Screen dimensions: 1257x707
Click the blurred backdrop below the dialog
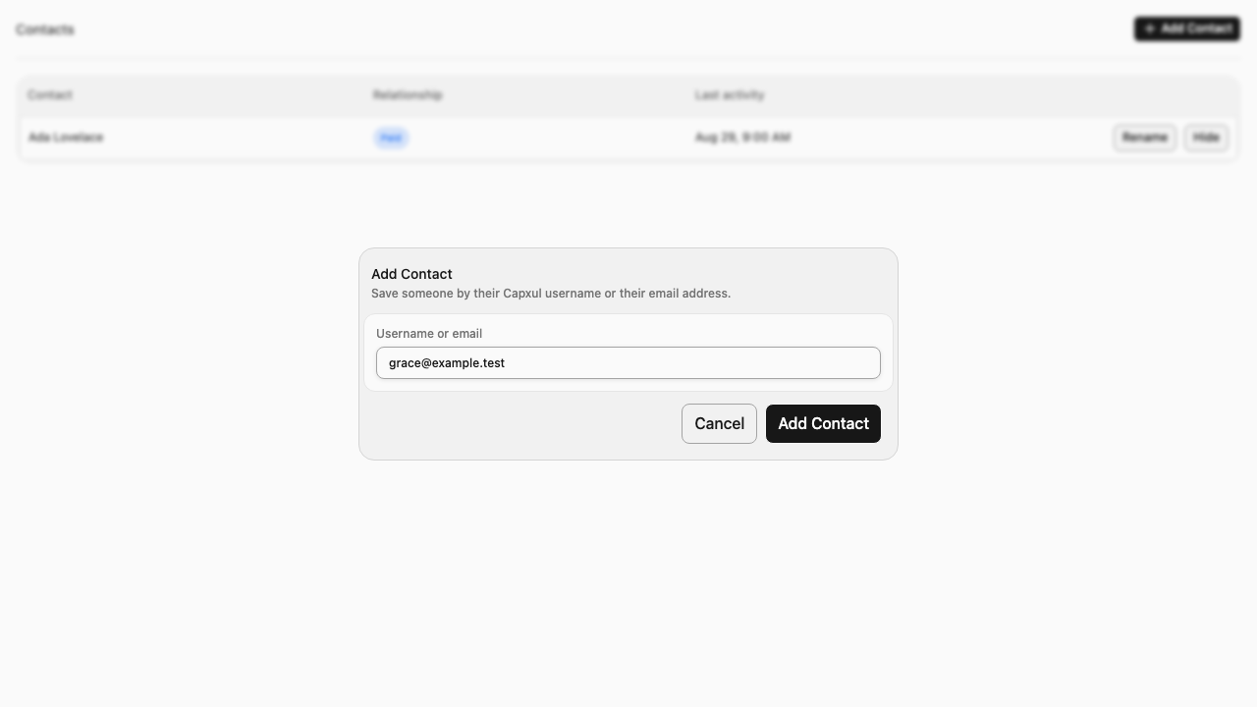click(628, 579)
